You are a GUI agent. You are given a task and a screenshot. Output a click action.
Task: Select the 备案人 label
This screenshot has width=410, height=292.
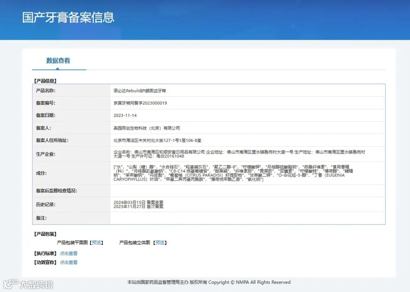(x=43, y=128)
